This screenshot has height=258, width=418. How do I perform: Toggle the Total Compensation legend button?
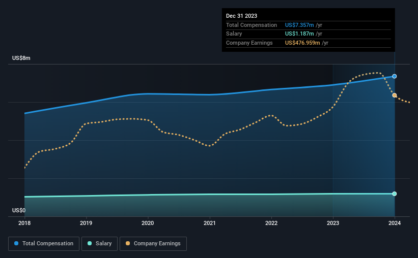(x=44, y=244)
